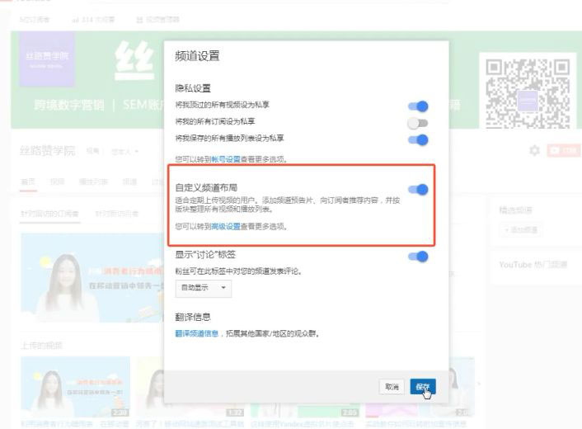The height and width of the screenshot is (429, 582).
Task: Click YouTube 热门频道 heading in the sidebar
Action: pos(533,265)
